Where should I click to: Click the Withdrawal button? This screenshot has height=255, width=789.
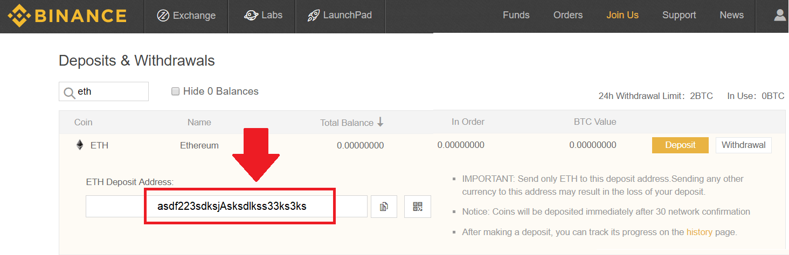click(744, 145)
